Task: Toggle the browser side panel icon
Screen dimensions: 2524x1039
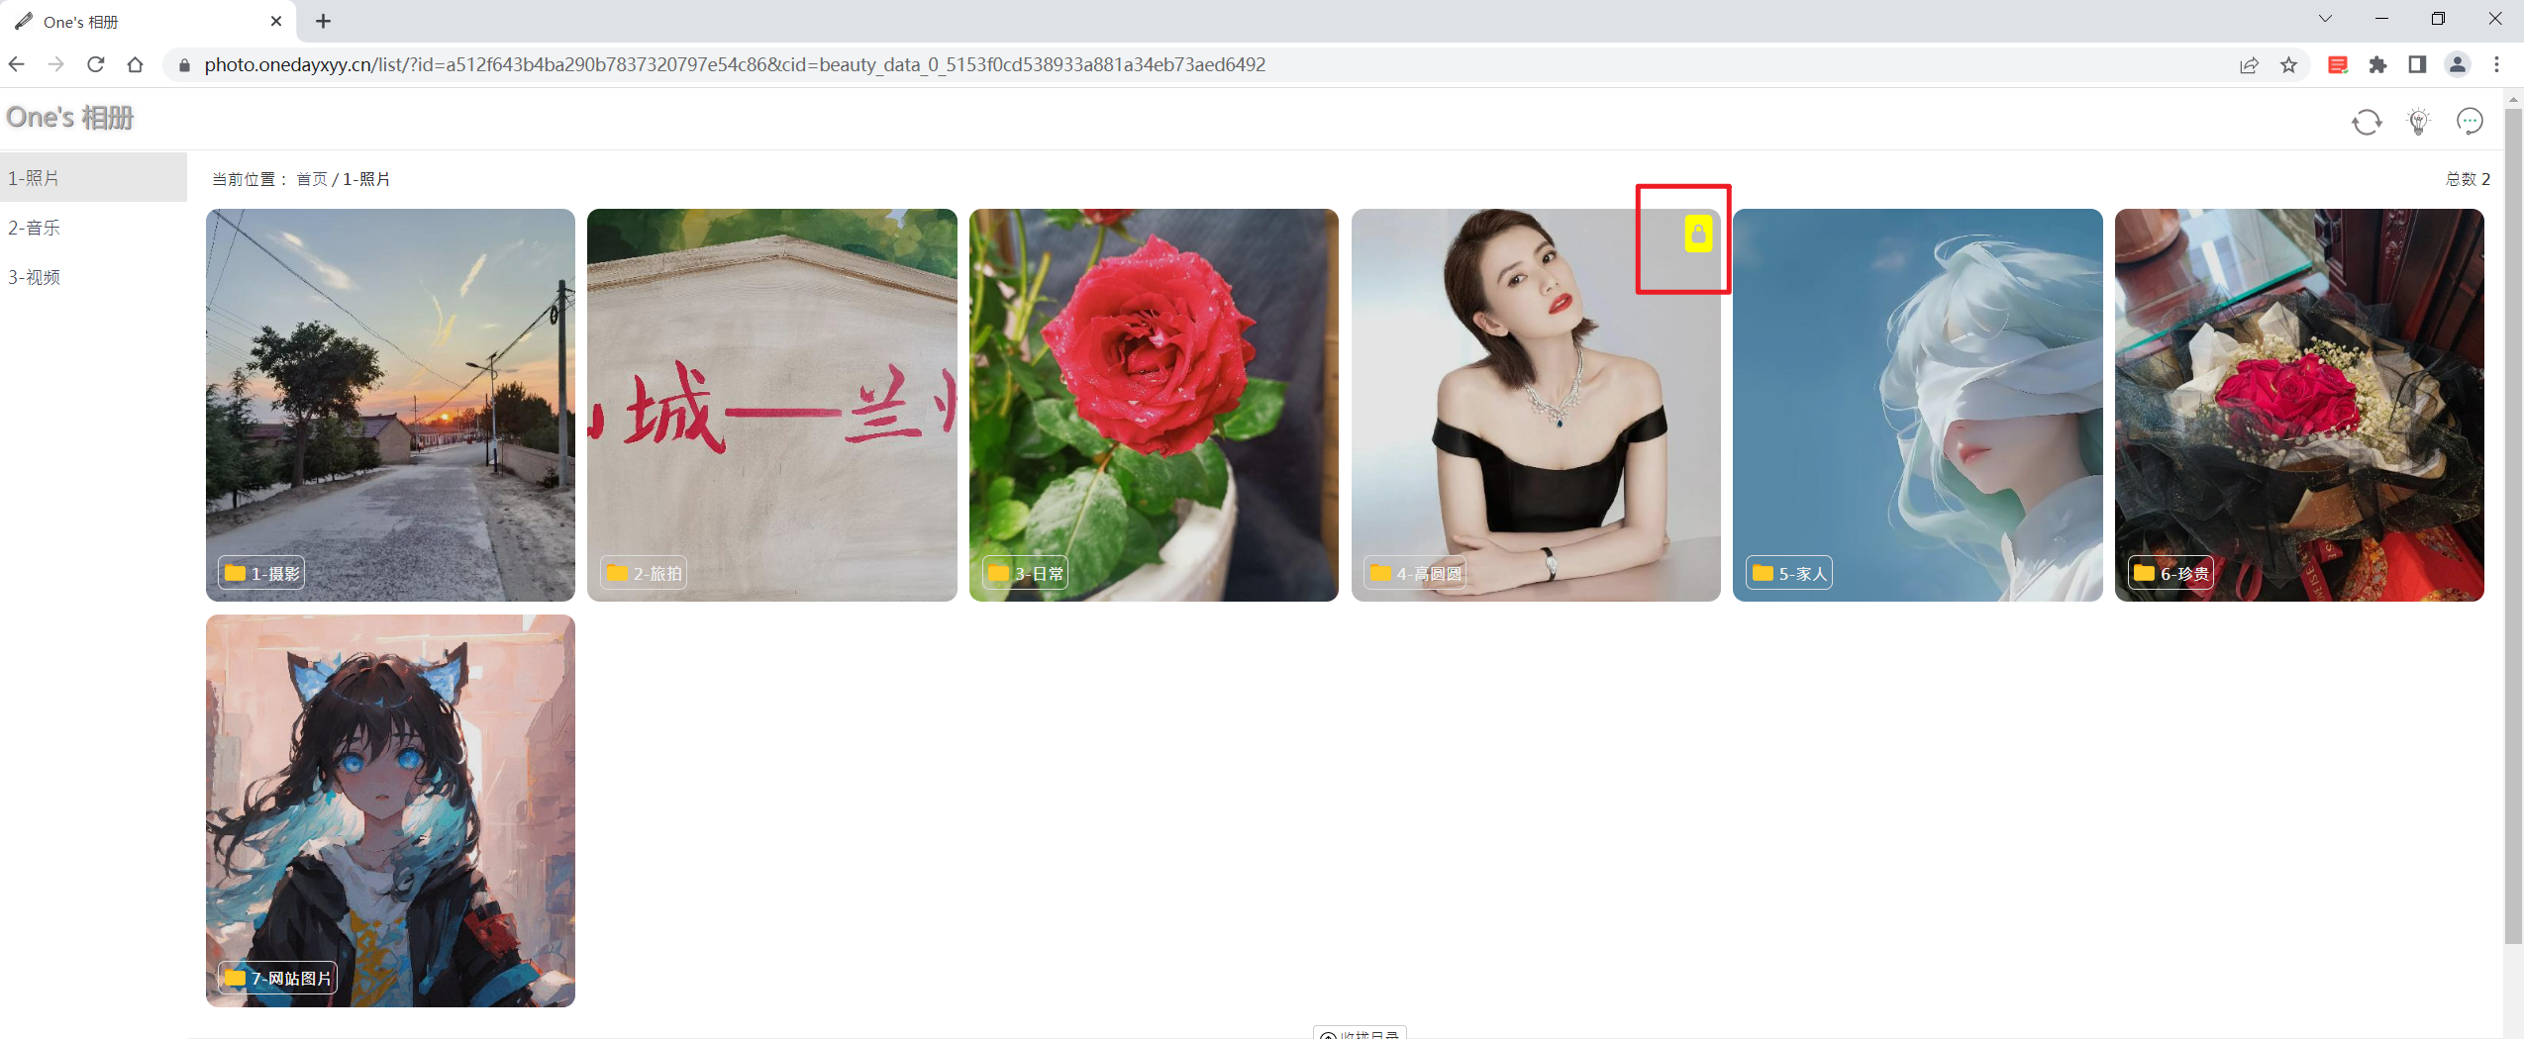Action: click(2417, 64)
